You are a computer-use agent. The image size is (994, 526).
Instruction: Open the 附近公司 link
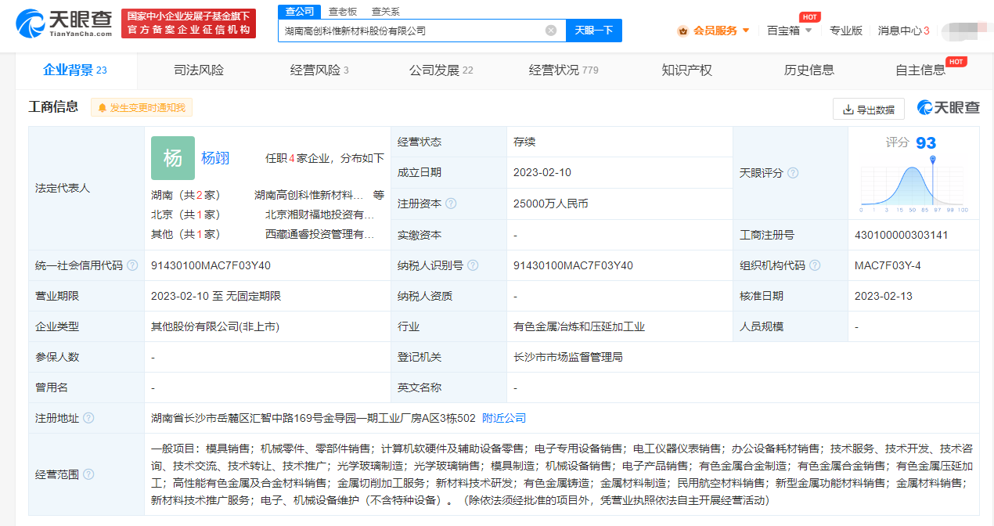coord(504,418)
